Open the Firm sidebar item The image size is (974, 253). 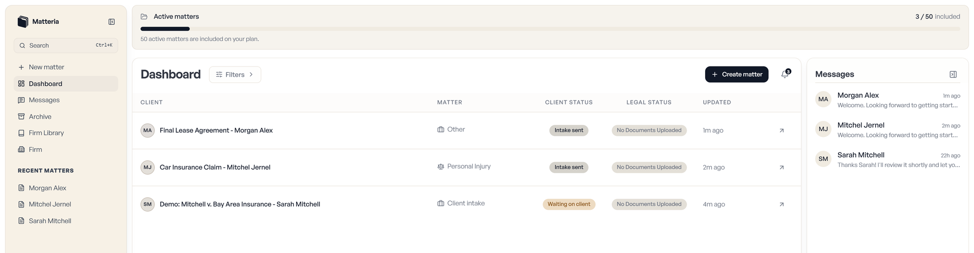click(66, 150)
